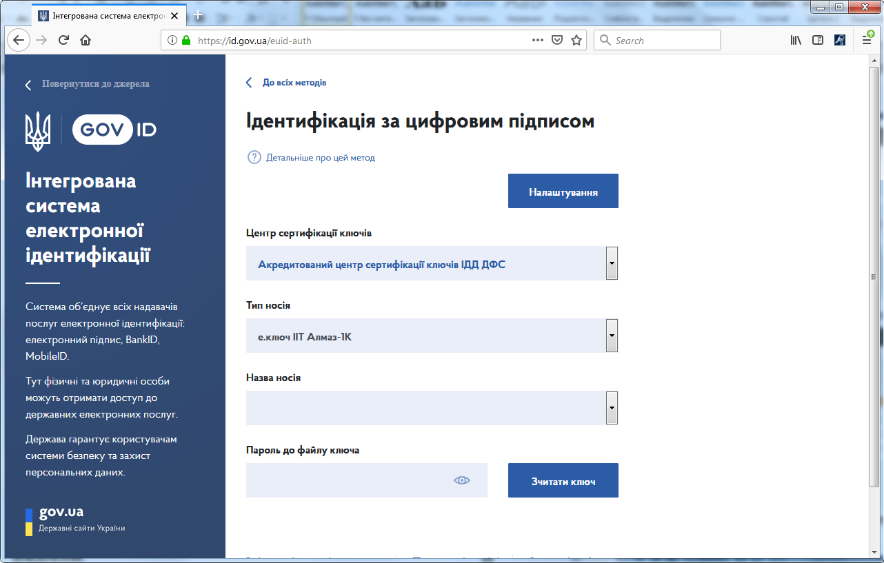Show site information icon in address bar
The image size is (884, 563).
(x=172, y=41)
